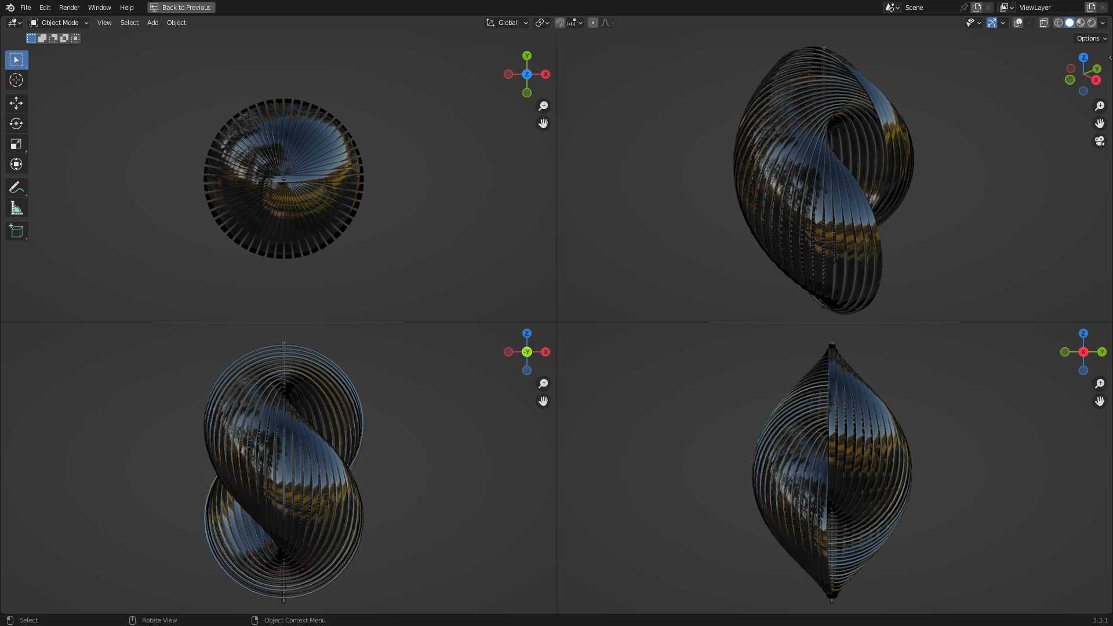Image resolution: width=1113 pixels, height=626 pixels.
Task: Open the viewport View menu
Action: click(x=104, y=23)
